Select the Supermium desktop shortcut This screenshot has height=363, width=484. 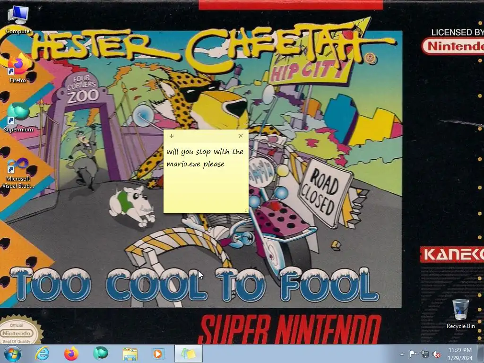point(18,118)
